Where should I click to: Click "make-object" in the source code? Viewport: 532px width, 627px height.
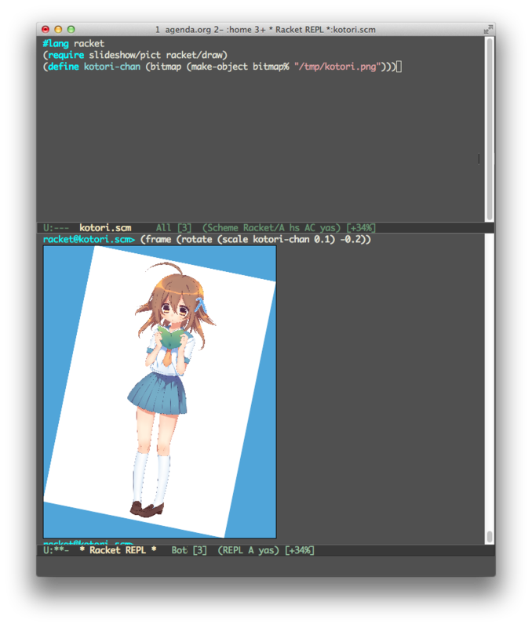[x=220, y=67]
